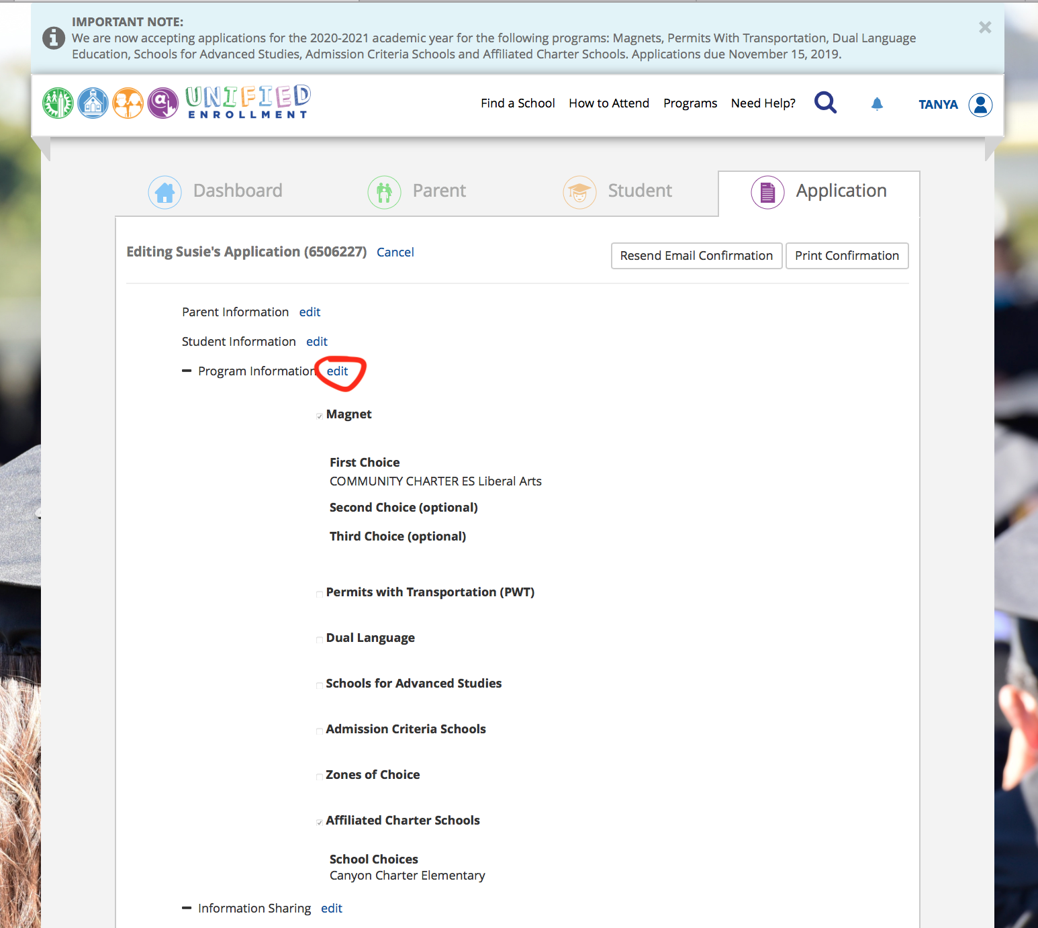The width and height of the screenshot is (1038, 928).
Task: Click the search magnifying glass icon
Action: [825, 103]
